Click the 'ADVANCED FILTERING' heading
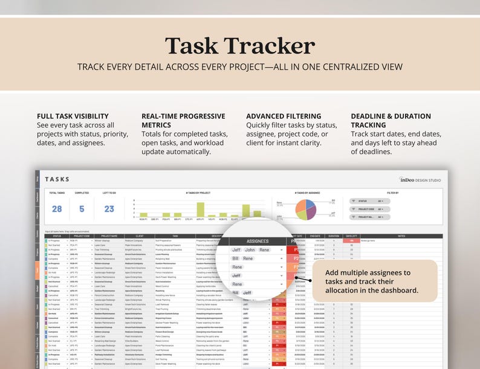Viewport: 480px width, 369px height. pos(284,116)
